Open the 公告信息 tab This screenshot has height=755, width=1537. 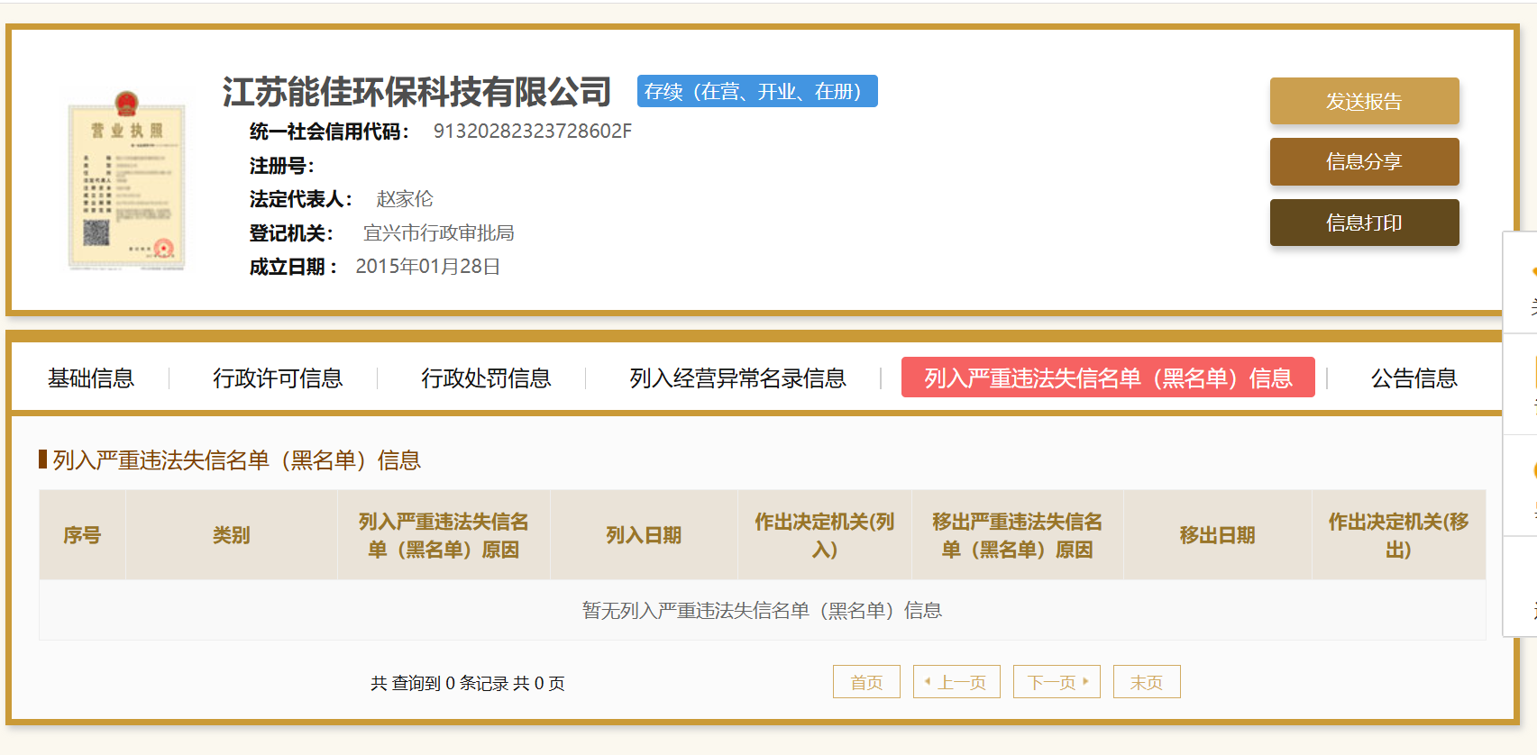coord(1413,378)
